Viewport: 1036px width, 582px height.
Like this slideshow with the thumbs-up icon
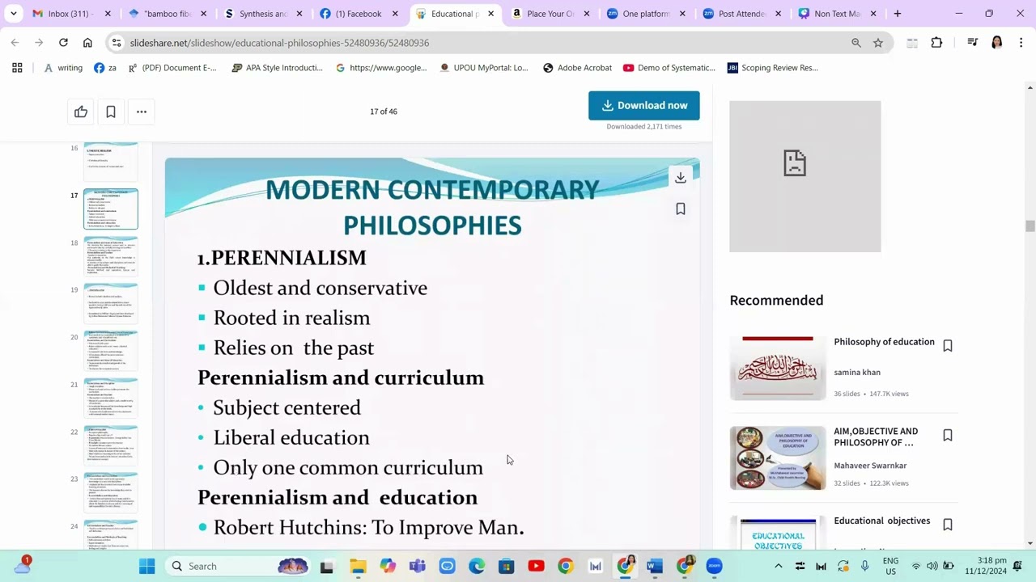(81, 112)
